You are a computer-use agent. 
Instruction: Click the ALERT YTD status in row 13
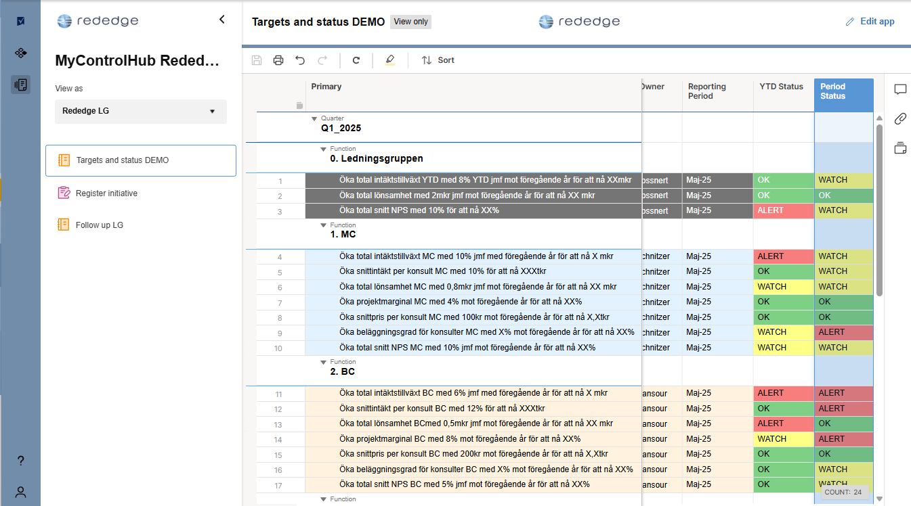784,423
